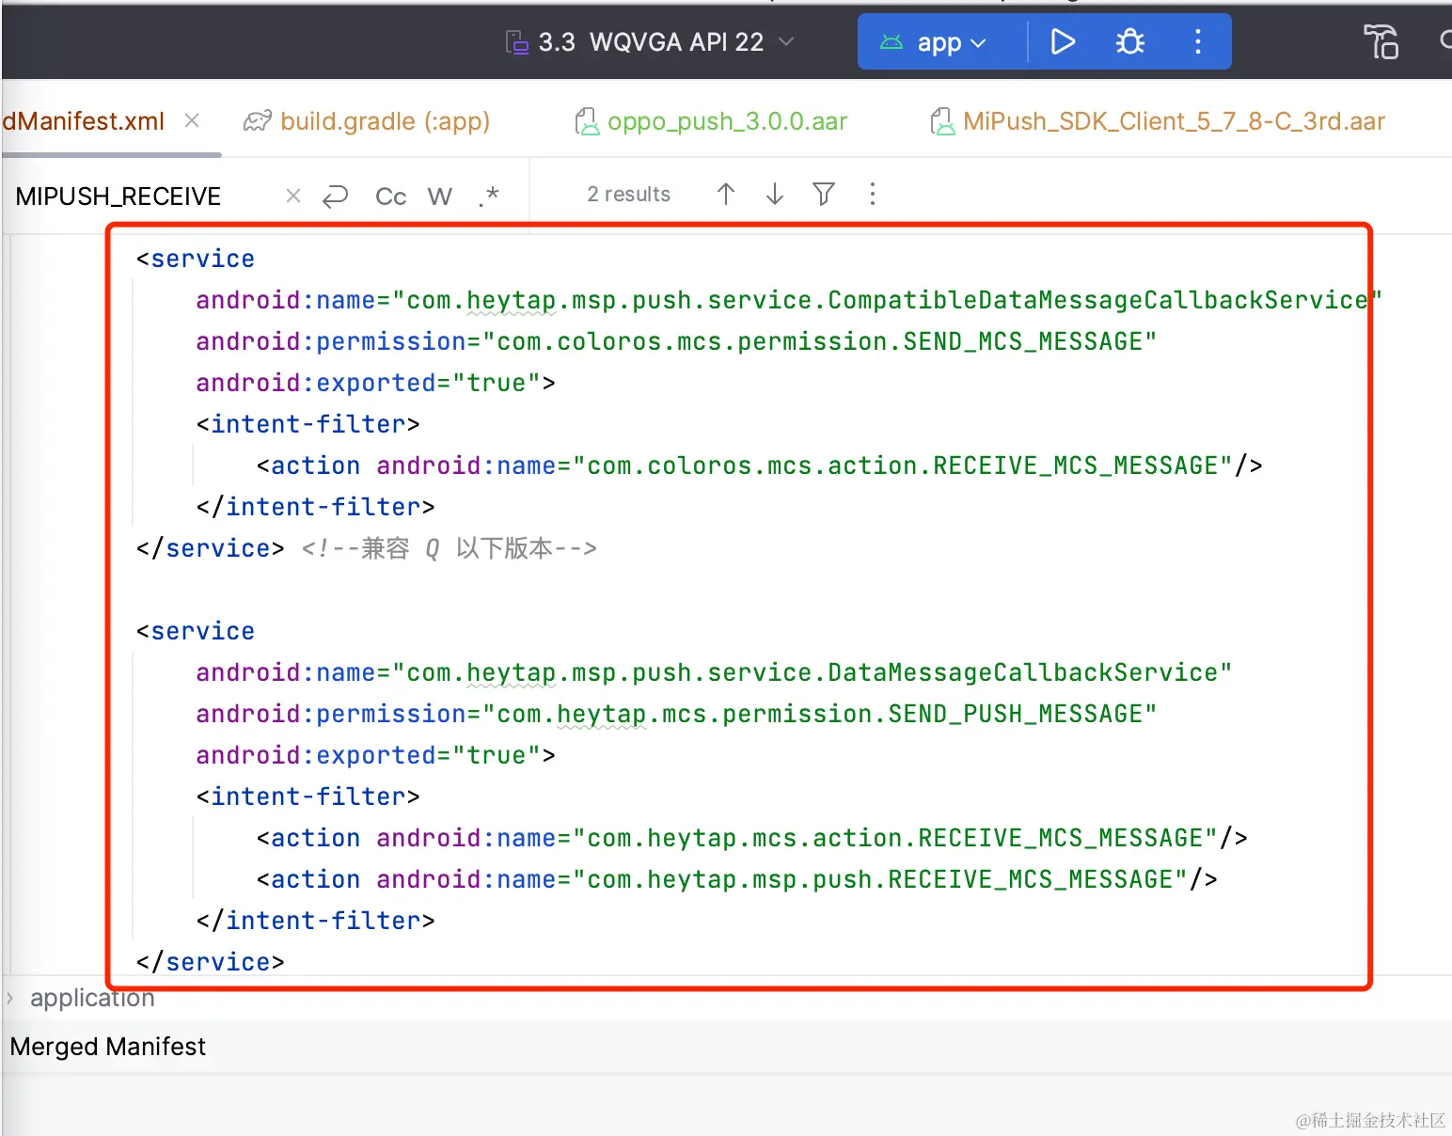Screen dimensions: 1452x1136
Task: Close the Manifest.xml tab
Action: [x=192, y=120]
